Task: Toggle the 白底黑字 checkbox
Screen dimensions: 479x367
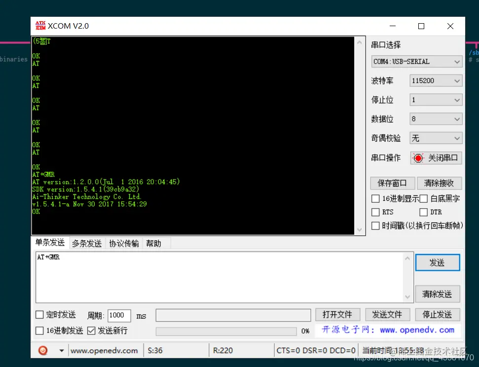Action: pos(423,199)
